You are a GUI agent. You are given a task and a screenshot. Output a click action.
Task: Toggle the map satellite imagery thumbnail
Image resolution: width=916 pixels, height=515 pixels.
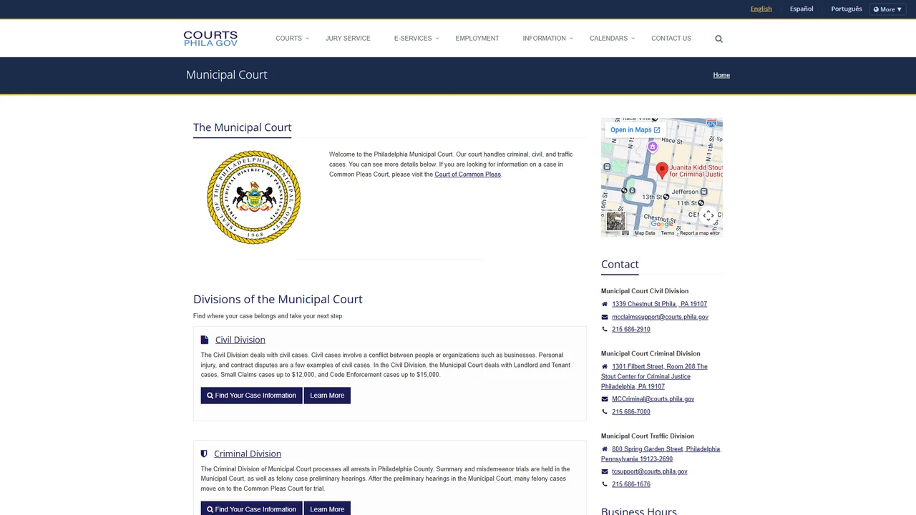tap(615, 221)
